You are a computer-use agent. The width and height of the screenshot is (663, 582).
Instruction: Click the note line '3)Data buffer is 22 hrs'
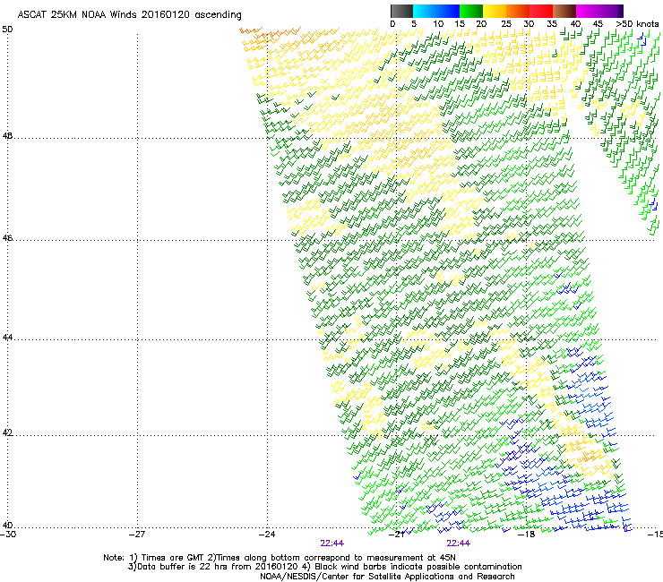[324, 567]
